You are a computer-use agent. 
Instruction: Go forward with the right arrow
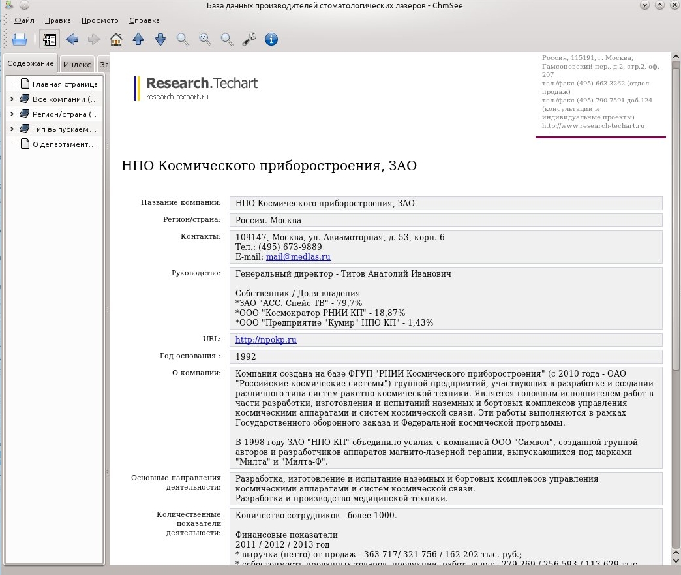(94, 40)
